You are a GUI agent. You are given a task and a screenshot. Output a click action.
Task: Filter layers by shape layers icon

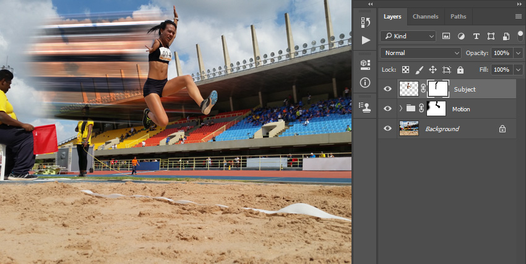coord(491,36)
